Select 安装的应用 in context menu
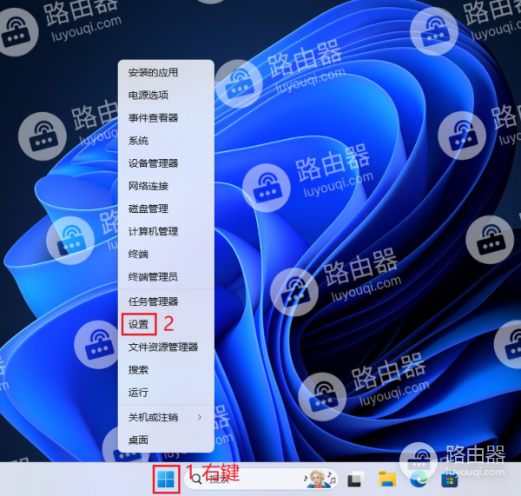 [x=166, y=72]
